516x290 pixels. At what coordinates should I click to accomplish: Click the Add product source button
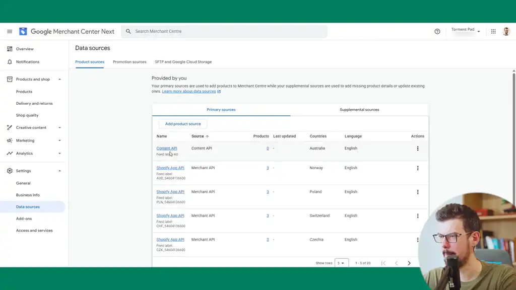182,123
